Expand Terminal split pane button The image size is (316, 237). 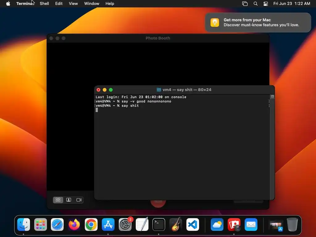tap(272, 97)
